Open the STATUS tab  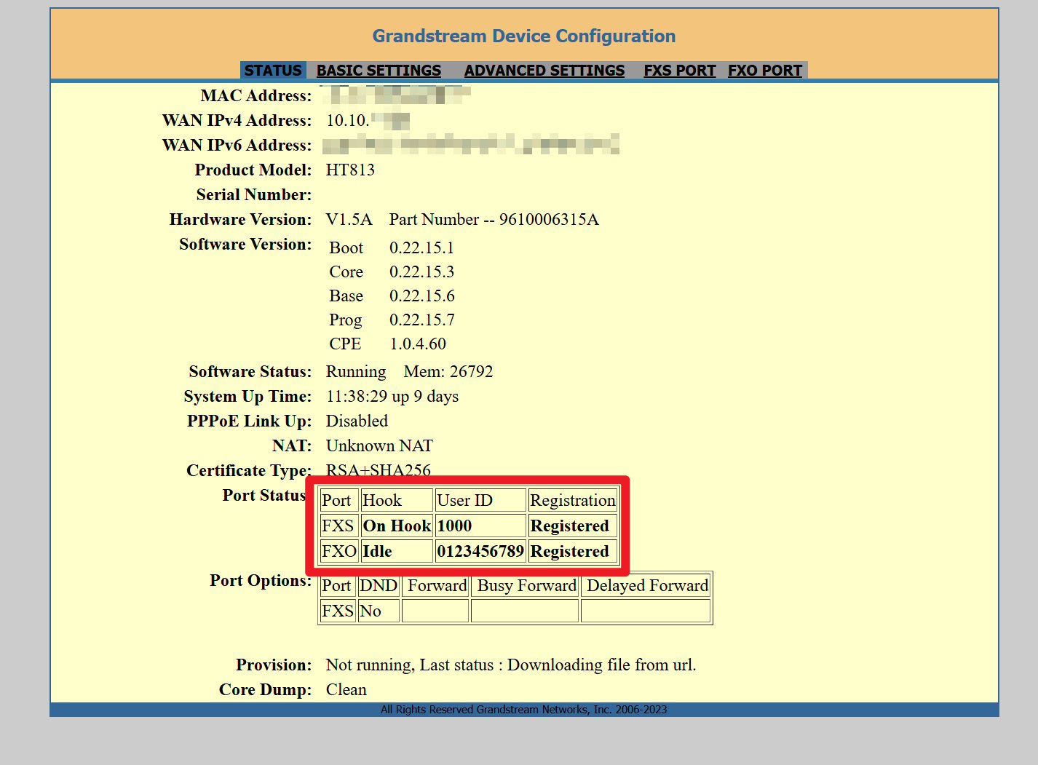273,71
